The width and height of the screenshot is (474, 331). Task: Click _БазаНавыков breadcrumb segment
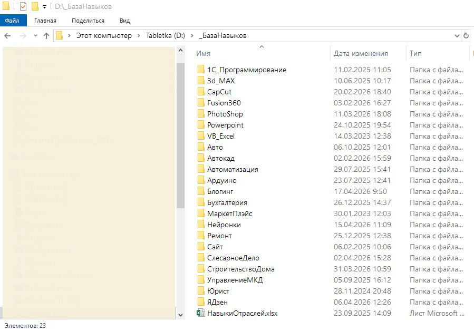point(223,36)
